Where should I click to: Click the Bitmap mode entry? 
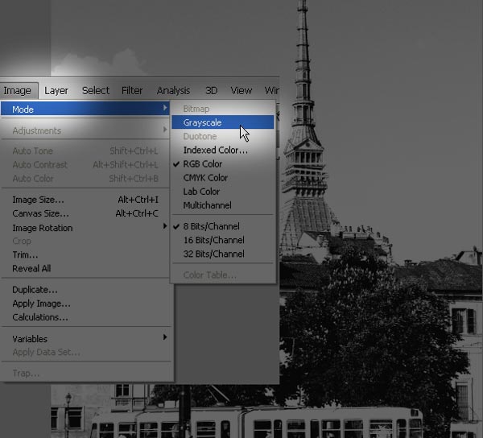coord(223,109)
